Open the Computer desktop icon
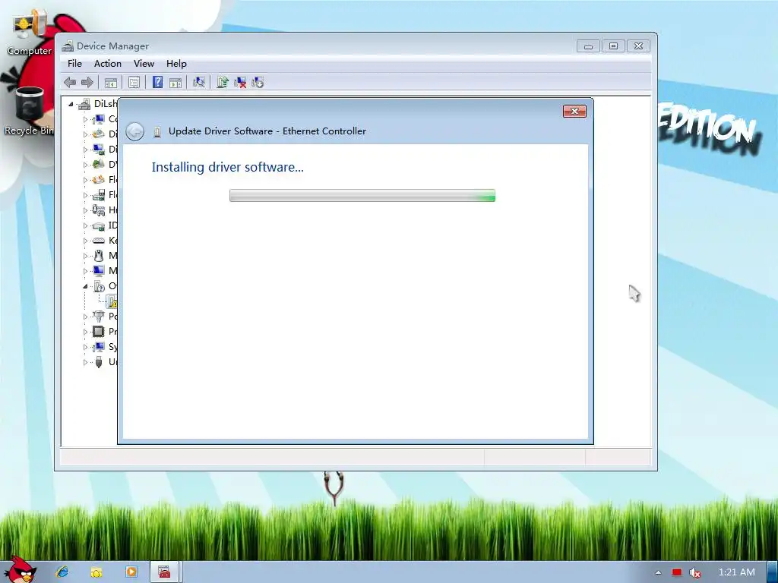The image size is (778, 583). [x=30, y=33]
